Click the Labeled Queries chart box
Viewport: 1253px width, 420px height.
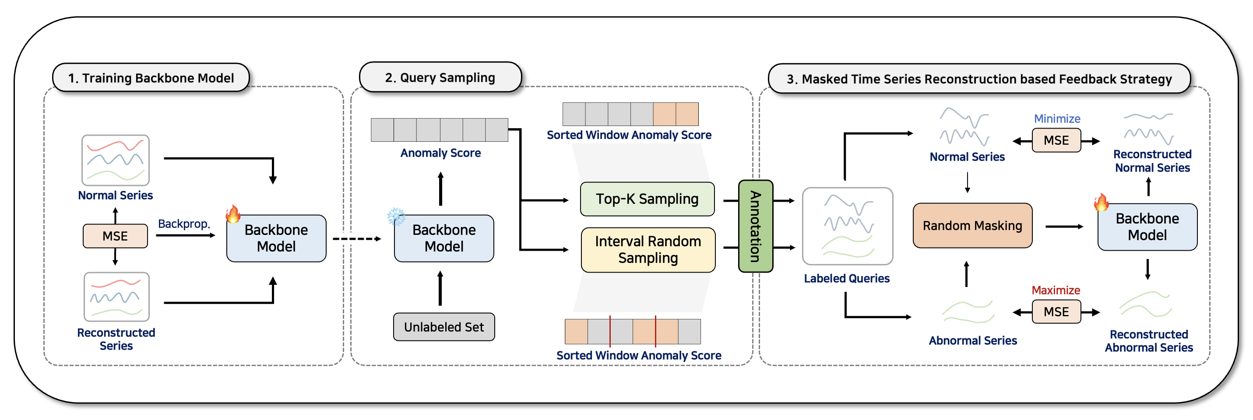(x=847, y=226)
